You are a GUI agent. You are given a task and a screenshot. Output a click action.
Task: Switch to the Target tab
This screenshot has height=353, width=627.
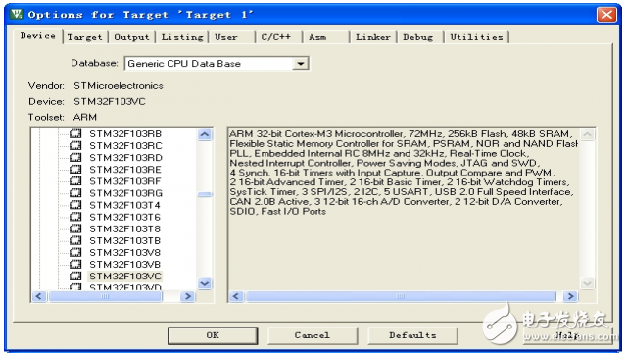85,37
